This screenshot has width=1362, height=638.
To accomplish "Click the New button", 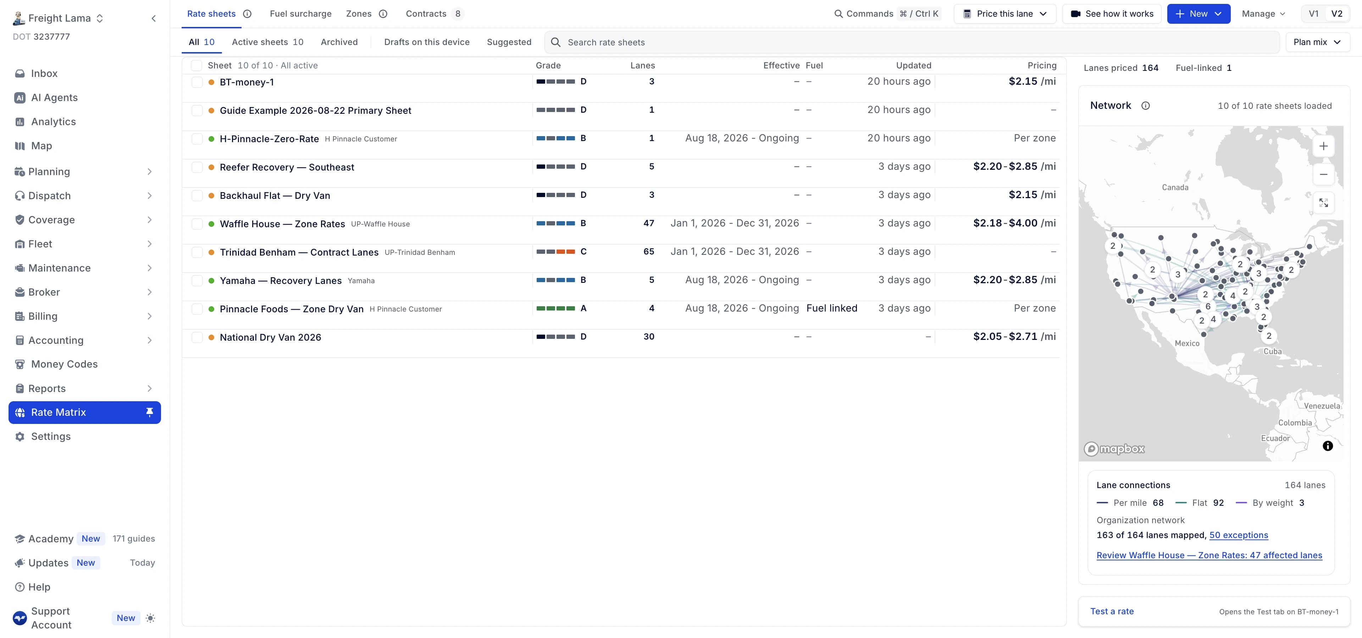I will coord(1198,14).
